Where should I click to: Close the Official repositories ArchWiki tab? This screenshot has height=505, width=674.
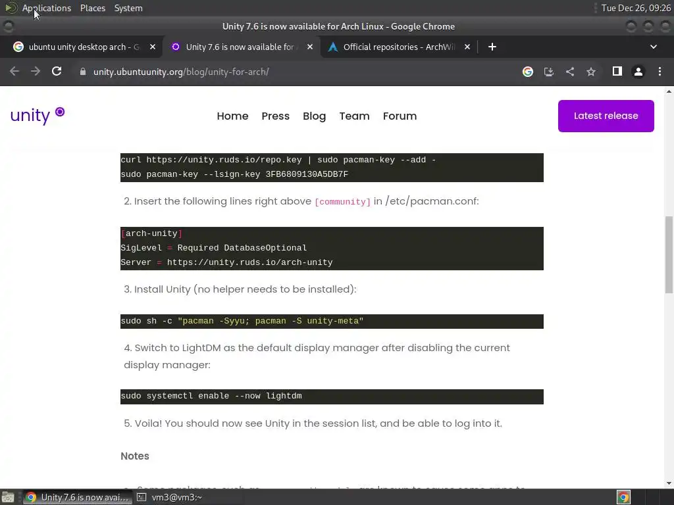click(x=467, y=47)
